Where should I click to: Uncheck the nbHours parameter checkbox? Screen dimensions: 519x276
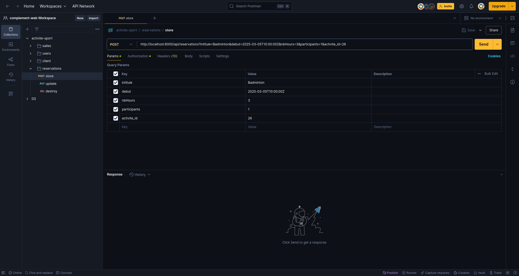[x=116, y=100]
